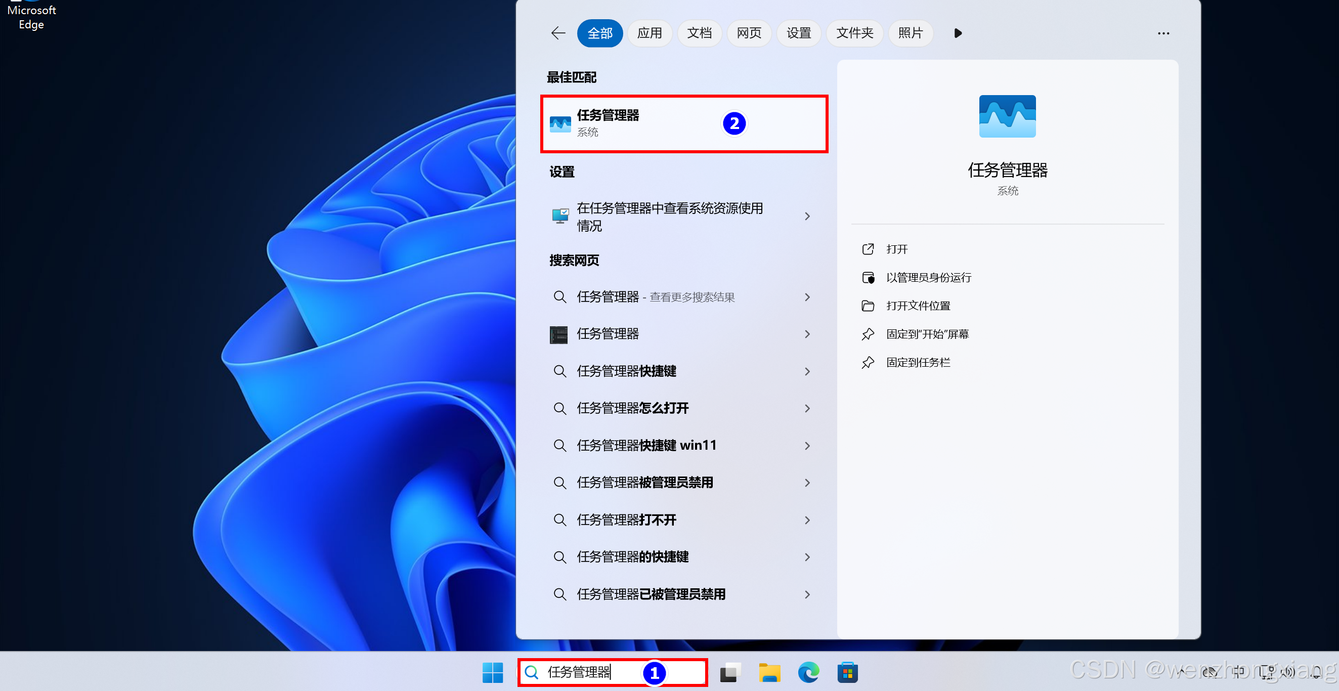
Task: Expand chevron for 在任务管理器中查看系统资源使用情况
Action: pos(807,217)
